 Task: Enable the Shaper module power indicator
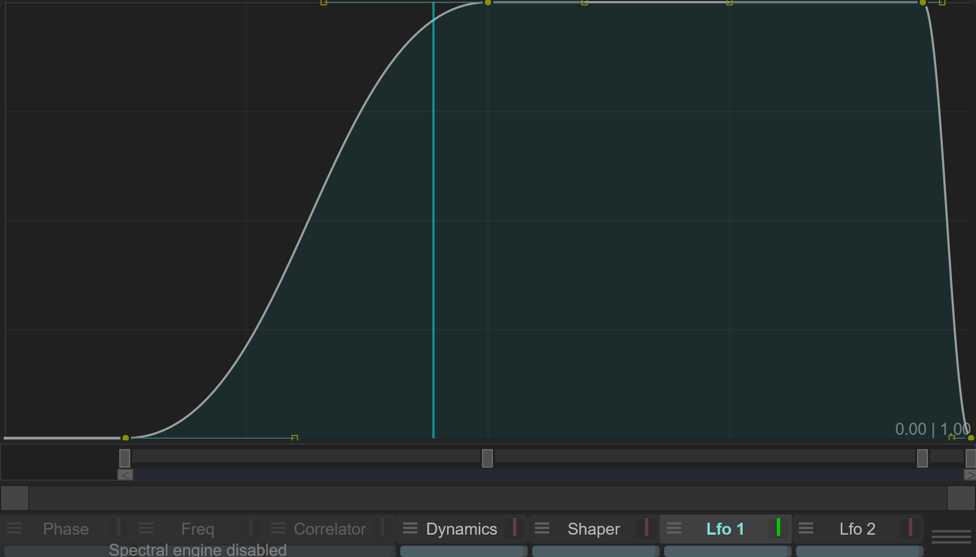[647, 528]
